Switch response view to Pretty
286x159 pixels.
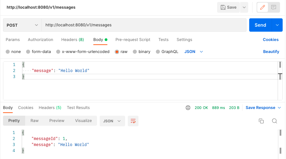click(14, 121)
